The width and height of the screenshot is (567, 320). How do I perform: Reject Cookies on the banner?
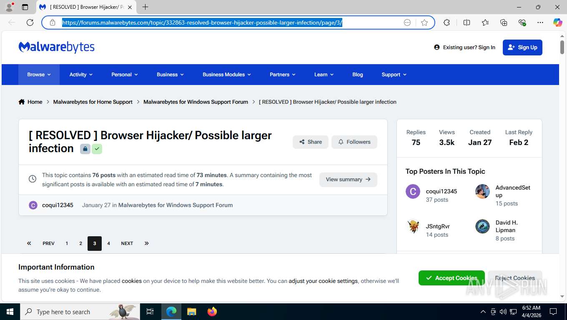515,278
